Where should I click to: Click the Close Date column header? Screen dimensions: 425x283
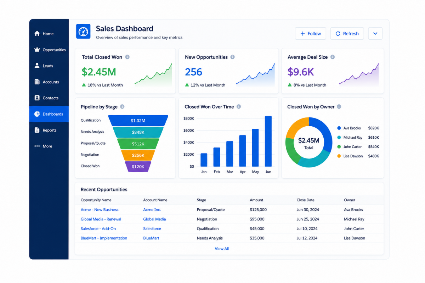coord(306,200)
